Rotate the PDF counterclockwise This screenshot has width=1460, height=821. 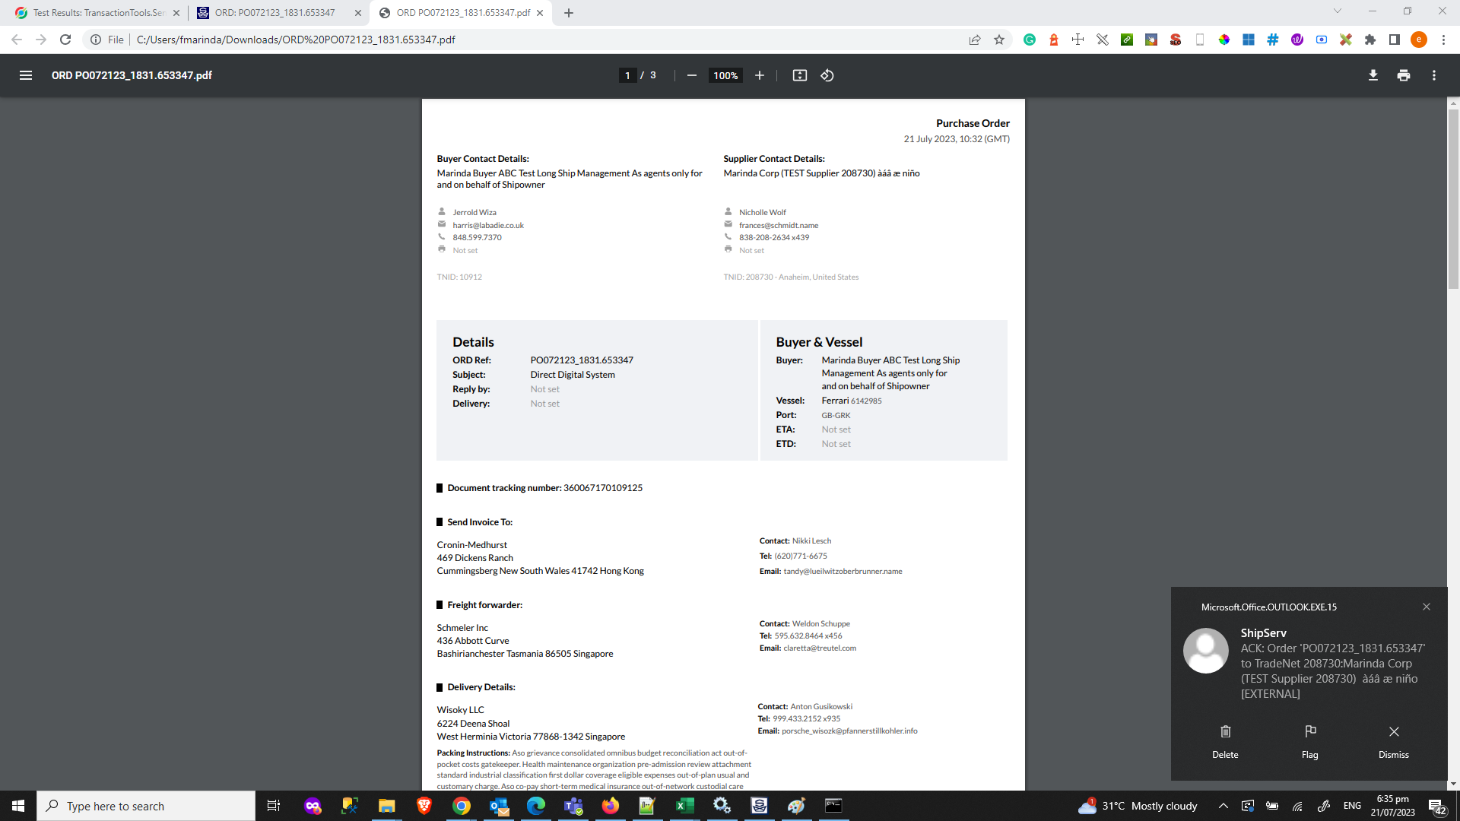pyautogui.click(x=827, y=75)
